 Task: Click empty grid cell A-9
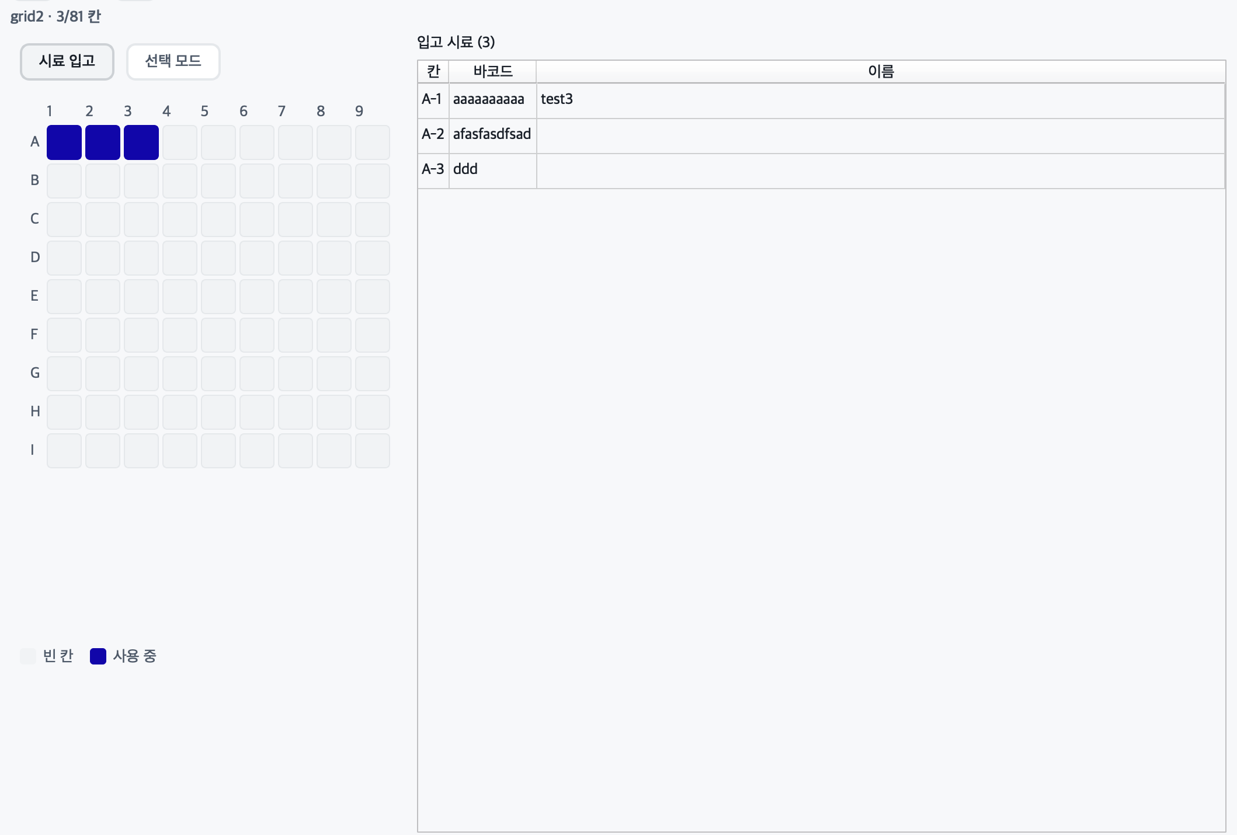coord(373,142)
